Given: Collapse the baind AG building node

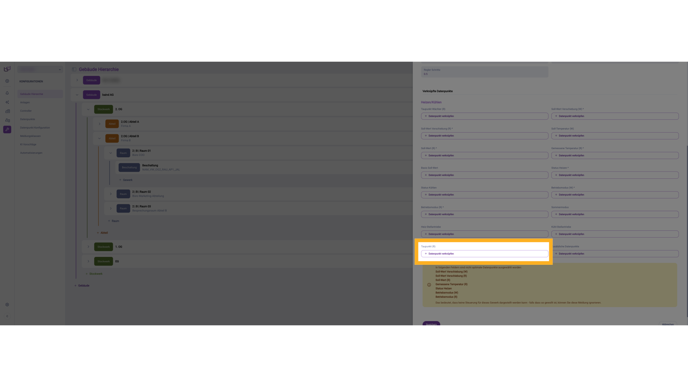Looking at the screenshot, I should (x=77, y=95).
